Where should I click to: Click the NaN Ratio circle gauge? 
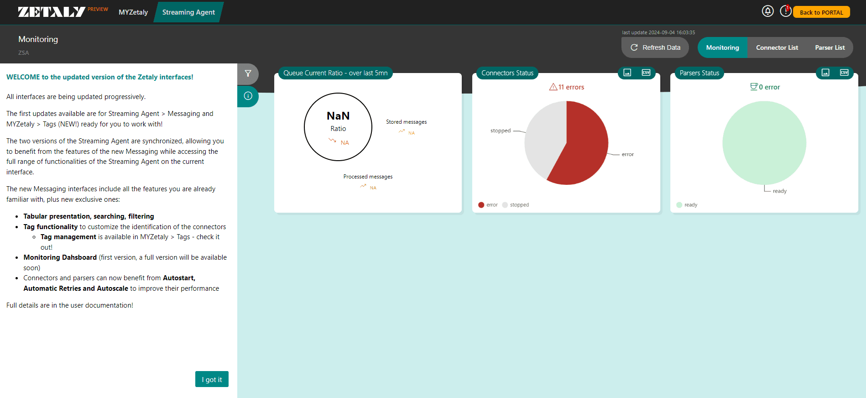click(338, 127)
